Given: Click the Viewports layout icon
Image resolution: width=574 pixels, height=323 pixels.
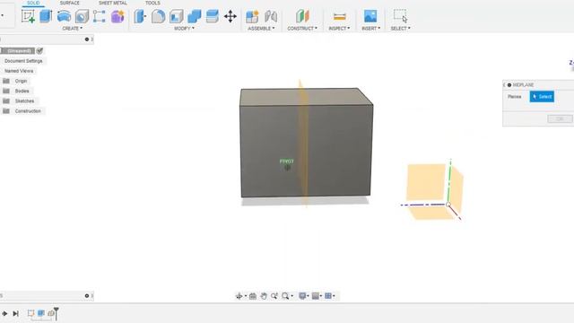Looking at the screenshot, I should pyautogui.click(x=328, y=296).
